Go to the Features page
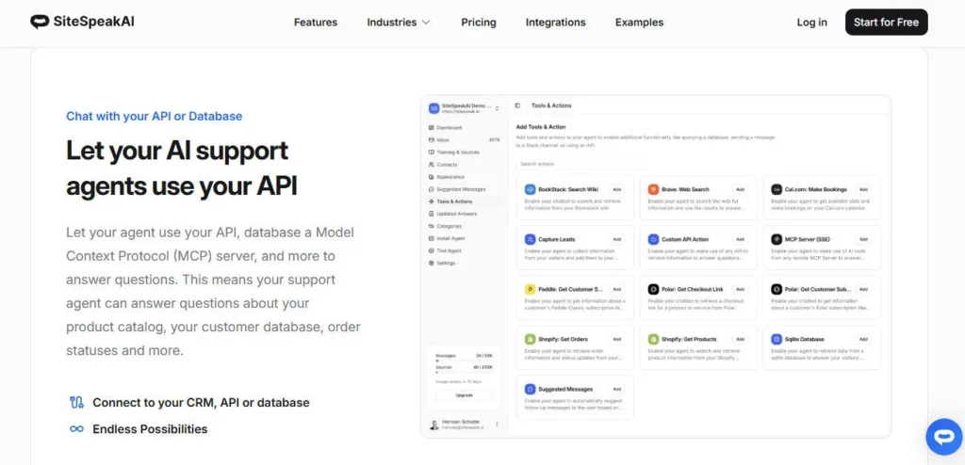Image resolution: width=965 pixels, height=465 pixels. click(x=316, y=23)
